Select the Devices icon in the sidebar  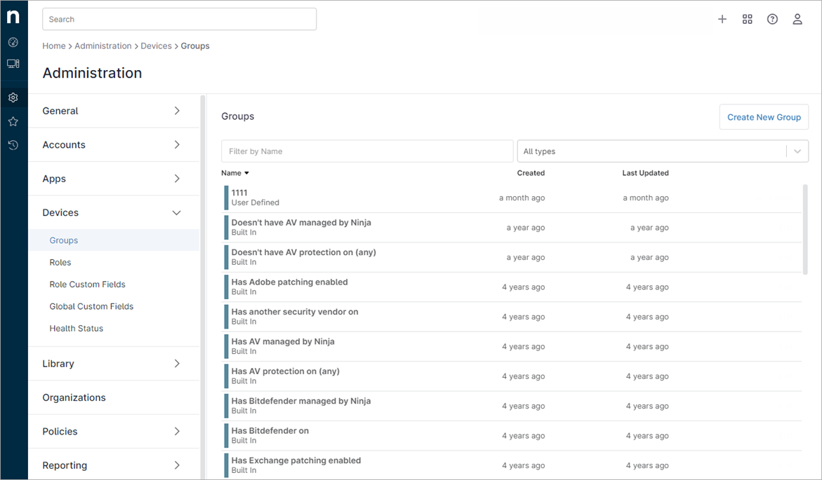pyautogui.click(x=13, y=63)
